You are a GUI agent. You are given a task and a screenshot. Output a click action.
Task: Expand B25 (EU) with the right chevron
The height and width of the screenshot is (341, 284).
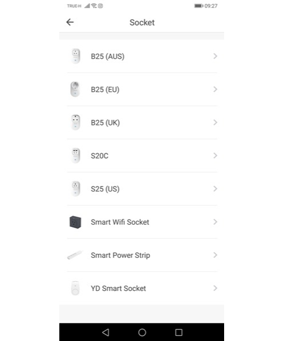click(x=215, y=89)
